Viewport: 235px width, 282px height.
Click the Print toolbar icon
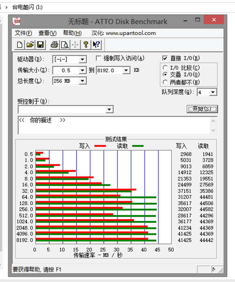54,45
